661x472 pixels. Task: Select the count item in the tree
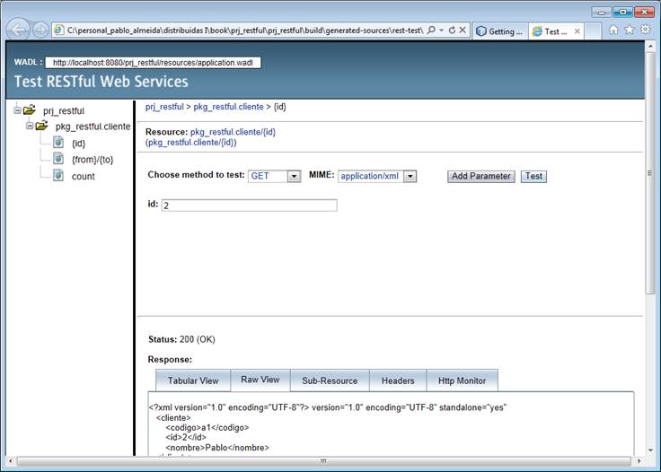83,176
